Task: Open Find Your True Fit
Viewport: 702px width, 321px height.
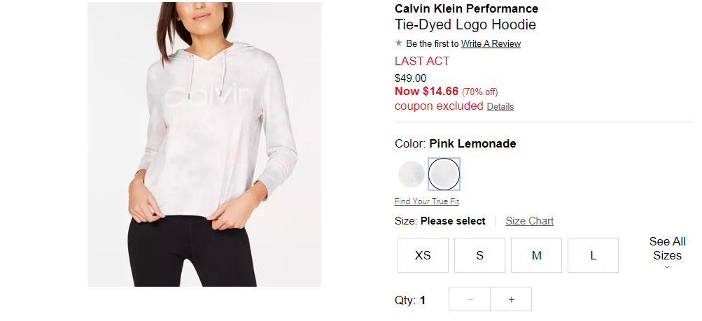Action: click(427, 201)
